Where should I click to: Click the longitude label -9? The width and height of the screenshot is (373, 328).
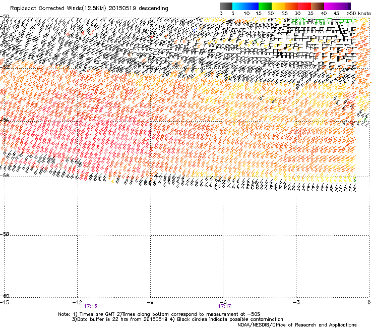pos(150,302)
